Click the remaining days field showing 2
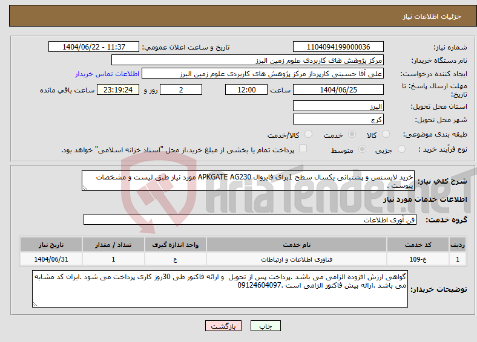Image resolution: width=477 pixels, height=342 pixels. pyautogui.click(x=181, y=89)
